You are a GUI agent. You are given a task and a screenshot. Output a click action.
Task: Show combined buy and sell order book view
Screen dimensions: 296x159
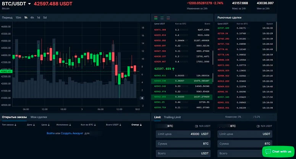(155, 18)
